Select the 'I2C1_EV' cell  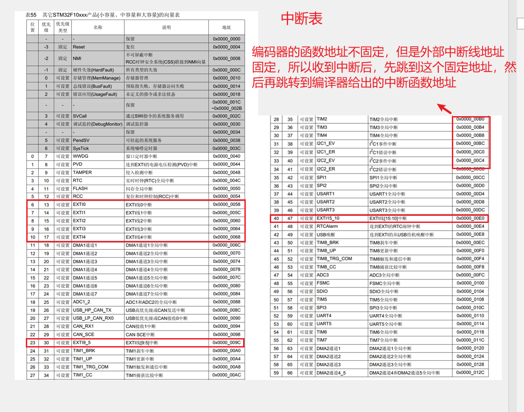[x=341, y=144]
